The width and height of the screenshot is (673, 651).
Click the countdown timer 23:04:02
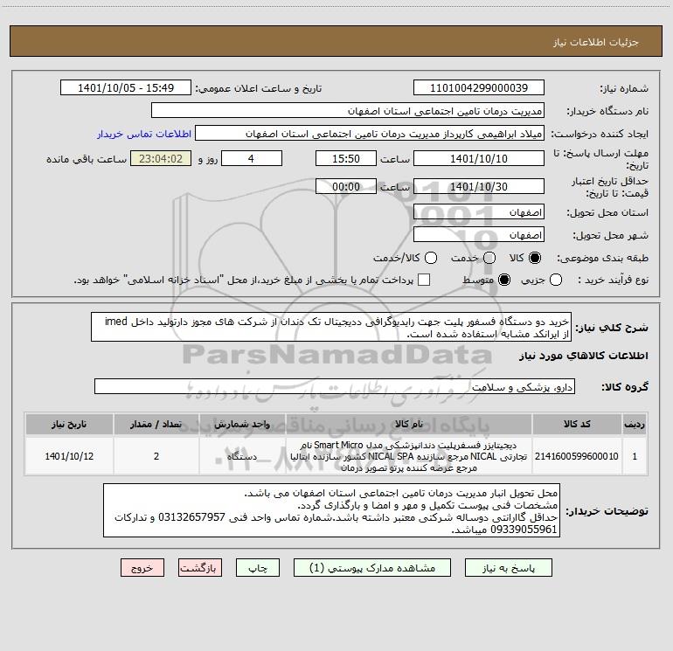(161, 158)
